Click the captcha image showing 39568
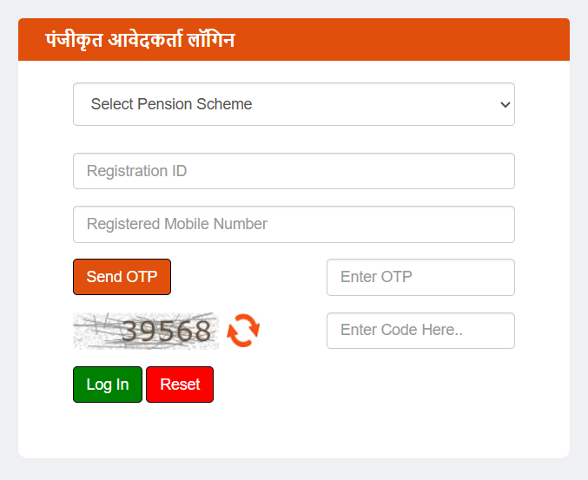Image resolution: width=588 pixels, height=480 pixels. (x=146, y=331)
